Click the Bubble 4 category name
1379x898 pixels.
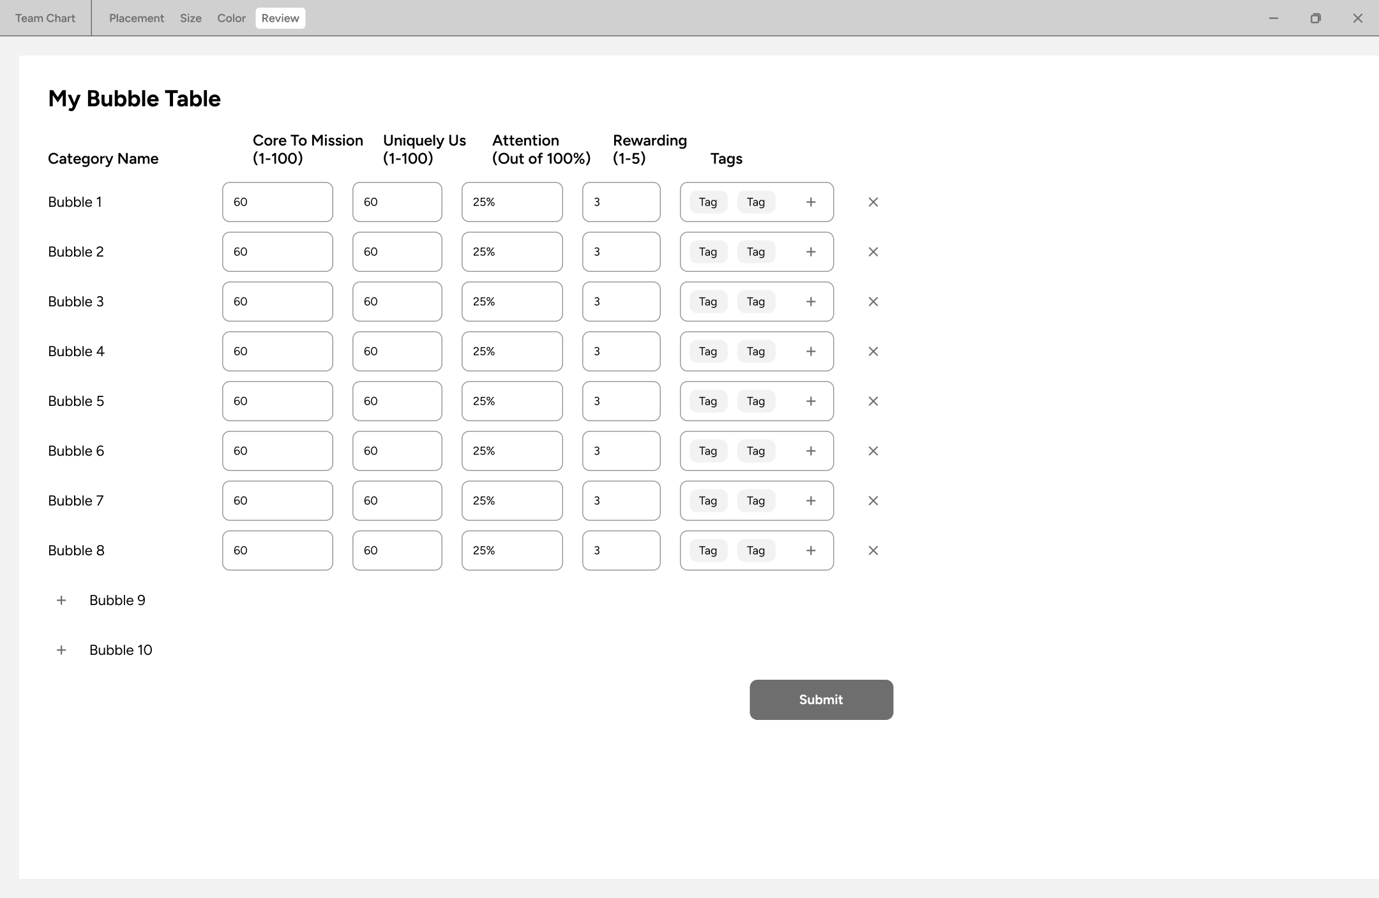tap(76, 352)
